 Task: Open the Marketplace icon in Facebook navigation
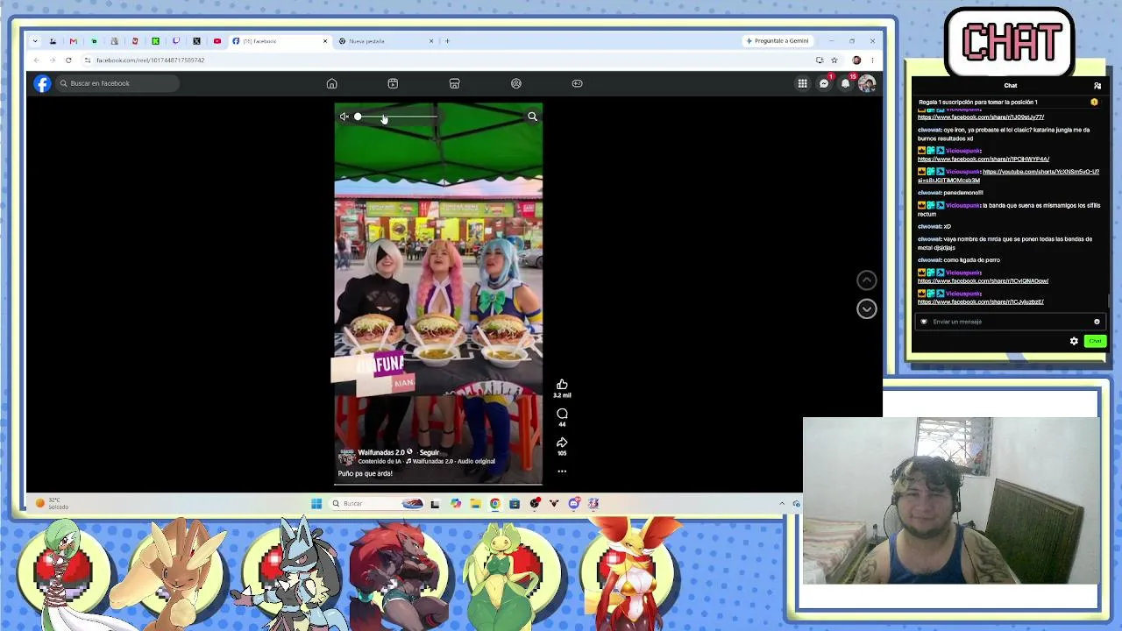pyautogui.click(x=454, y=83)
